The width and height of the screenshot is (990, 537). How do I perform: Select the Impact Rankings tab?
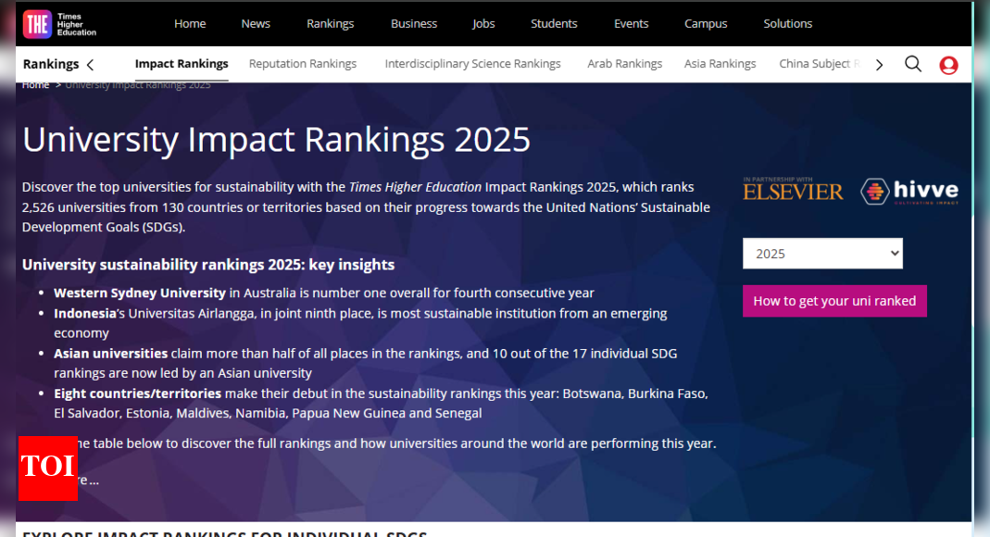pyautogui.click(x=182, y=64)
